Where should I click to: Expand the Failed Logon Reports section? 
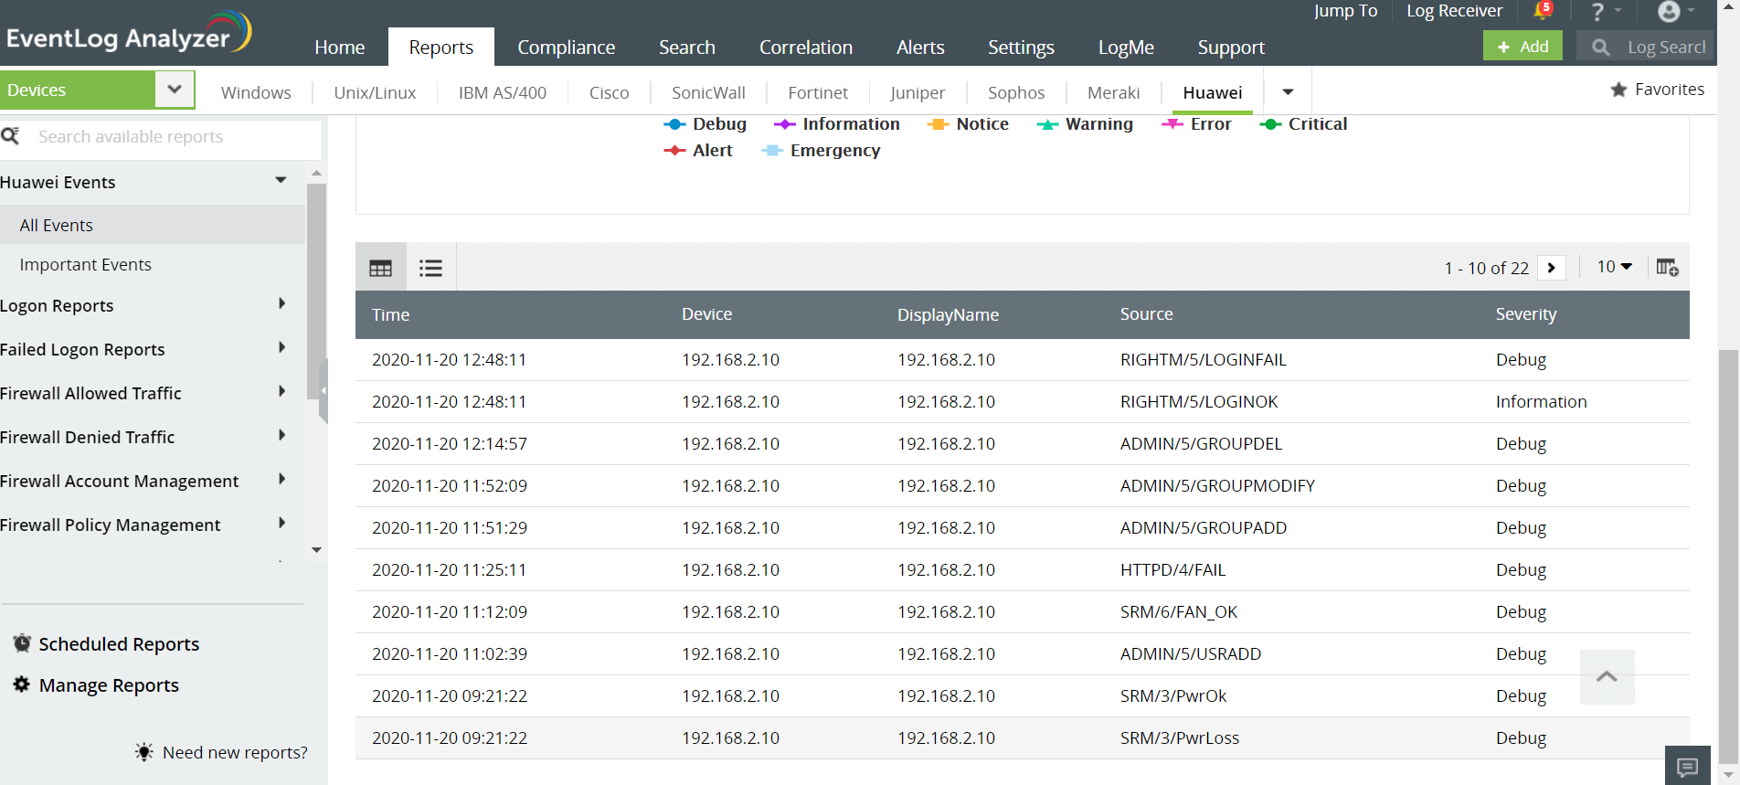coord(282,347)
